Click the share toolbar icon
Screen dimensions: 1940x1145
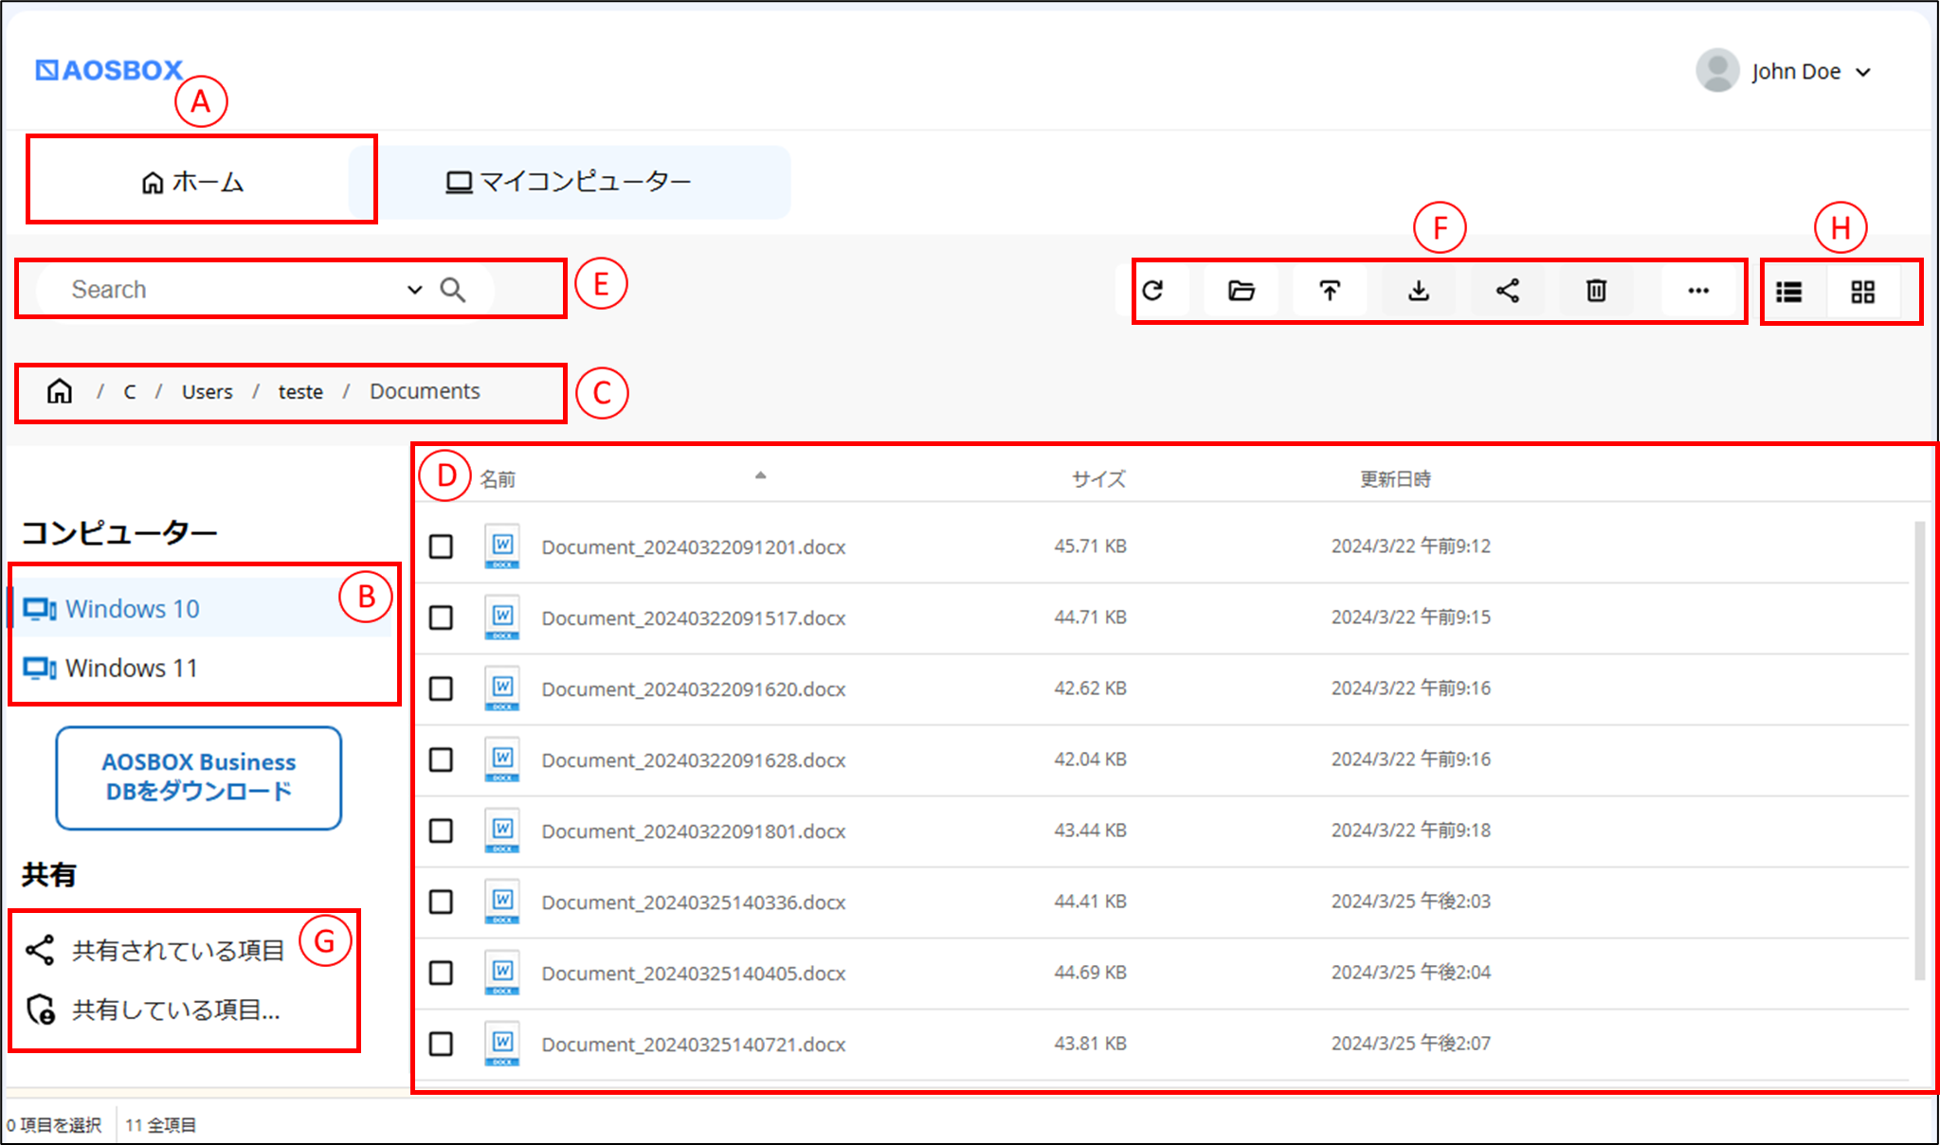[1508, 291]
